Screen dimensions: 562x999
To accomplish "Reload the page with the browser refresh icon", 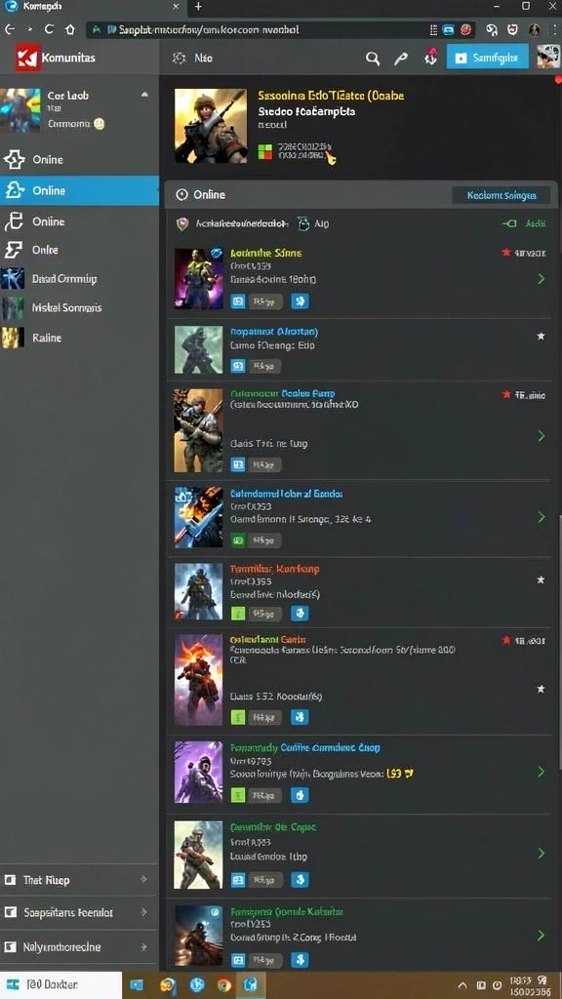I will (x=49, y=29).
